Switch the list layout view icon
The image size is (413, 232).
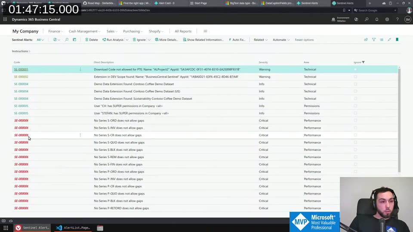[x=382, y=40]
